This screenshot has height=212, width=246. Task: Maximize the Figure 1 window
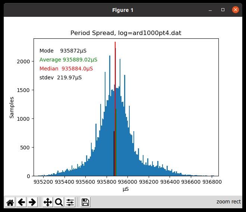223,10
